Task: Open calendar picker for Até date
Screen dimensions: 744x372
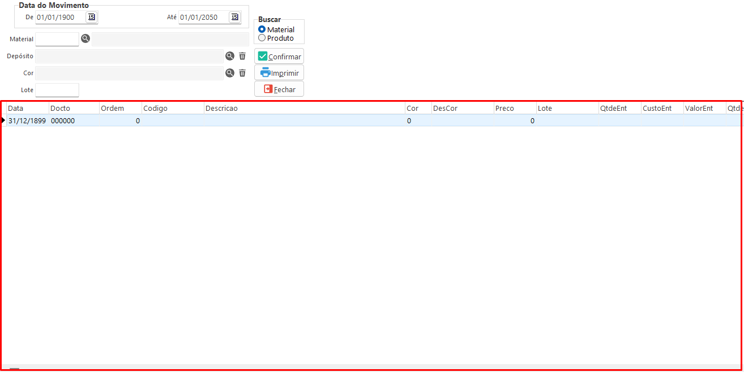Action: [234, 17]
